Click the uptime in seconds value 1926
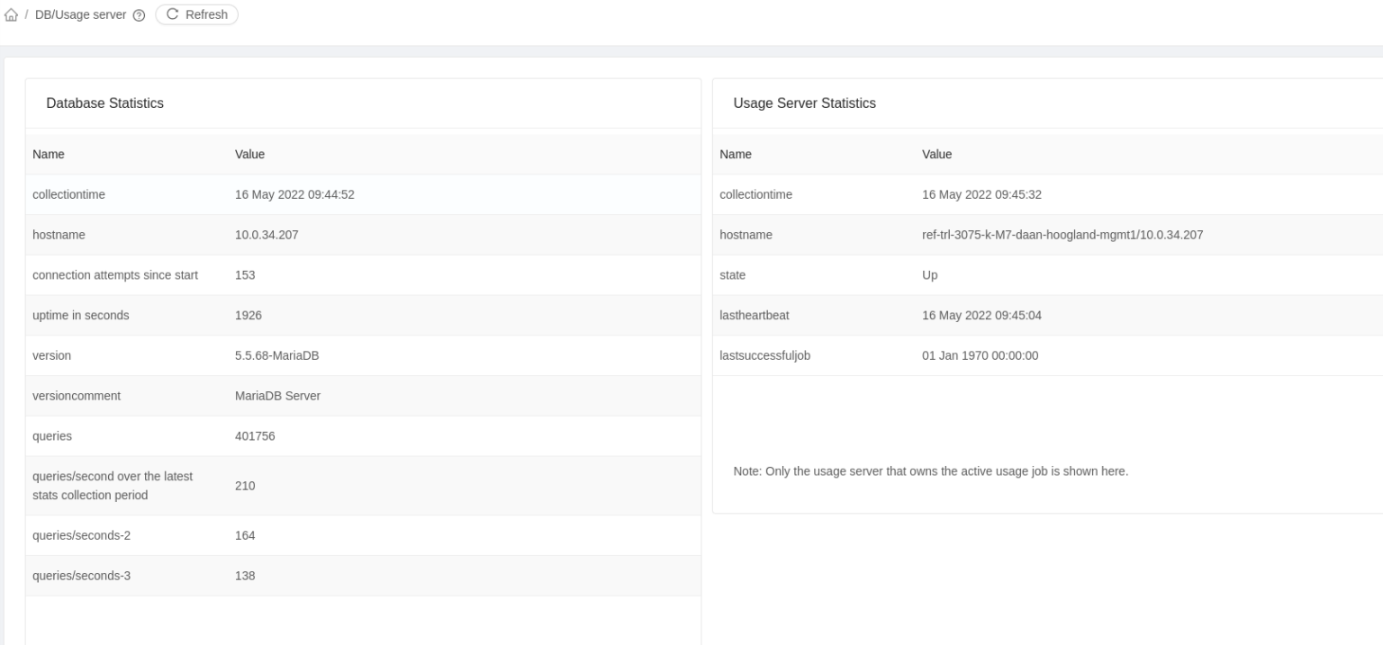 (247, 315)
